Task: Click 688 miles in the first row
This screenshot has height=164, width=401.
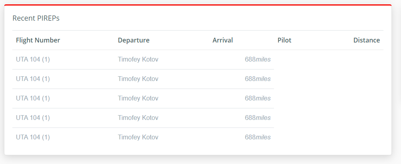Action: pyautogui.click(x=258, y=60)
